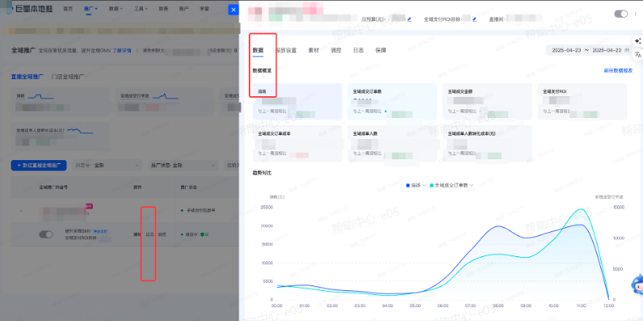Expand the promotion account row chevron
643x321 pixels.
click(21, 211)
